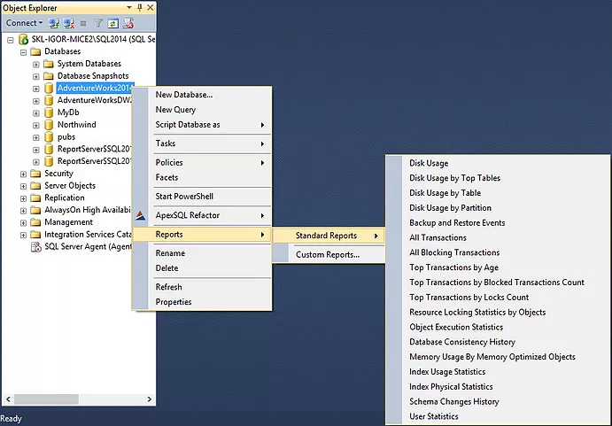Click the Database Snapshots folder icon
The image size is (612, 426).
pyautogui.click(x=49, y=76)
